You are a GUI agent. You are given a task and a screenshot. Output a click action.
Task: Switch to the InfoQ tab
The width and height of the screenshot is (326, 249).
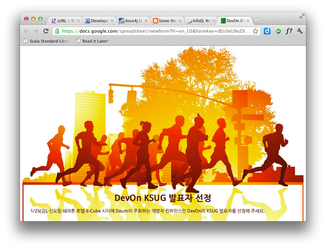201,21
